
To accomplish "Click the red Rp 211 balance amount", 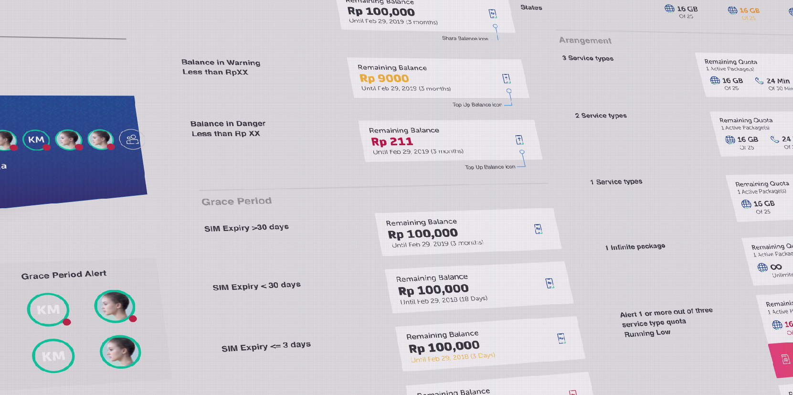I will point(392,141).
